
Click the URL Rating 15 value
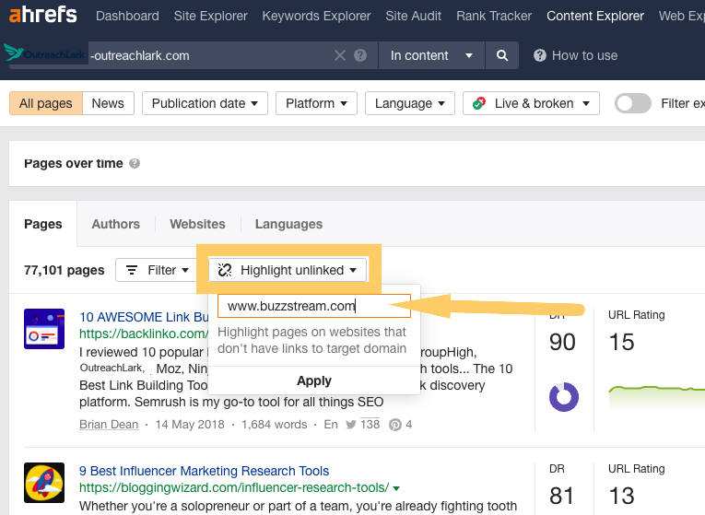coord(621,342)
